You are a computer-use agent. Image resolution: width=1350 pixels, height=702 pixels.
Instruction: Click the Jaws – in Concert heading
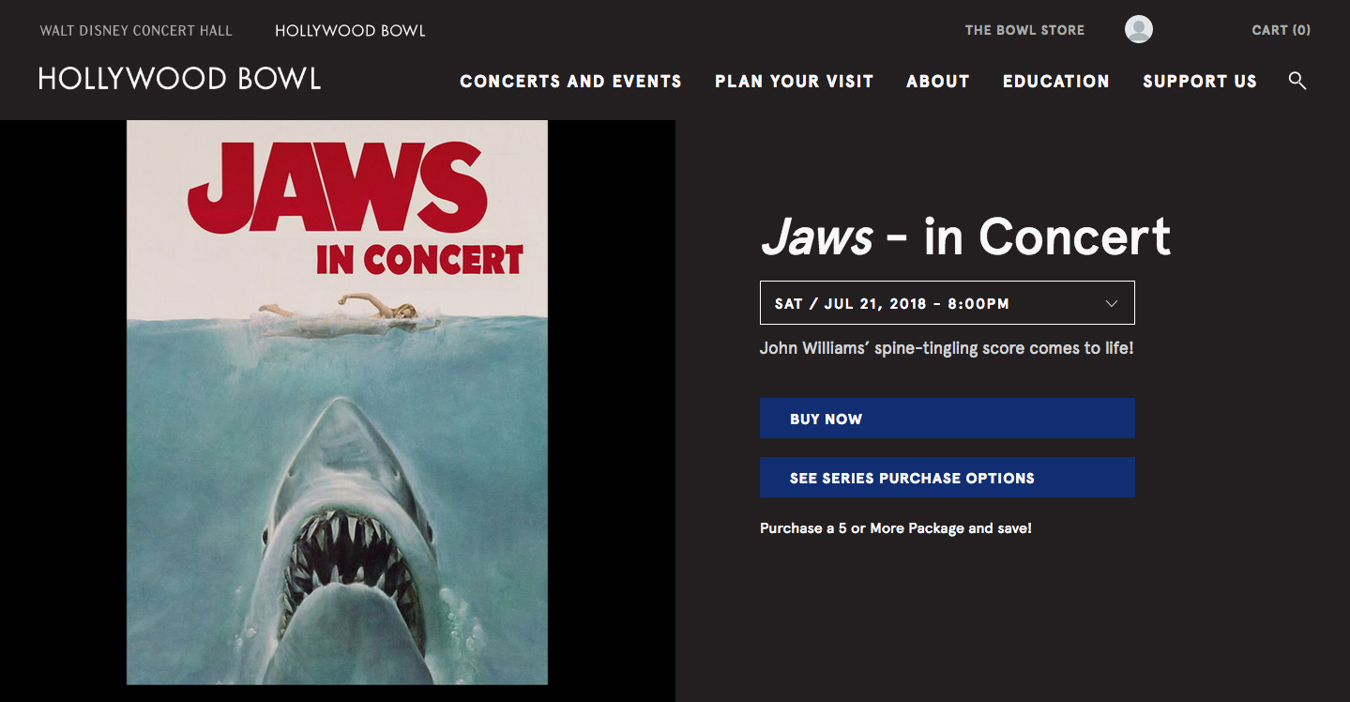click(x=965, y=237)
